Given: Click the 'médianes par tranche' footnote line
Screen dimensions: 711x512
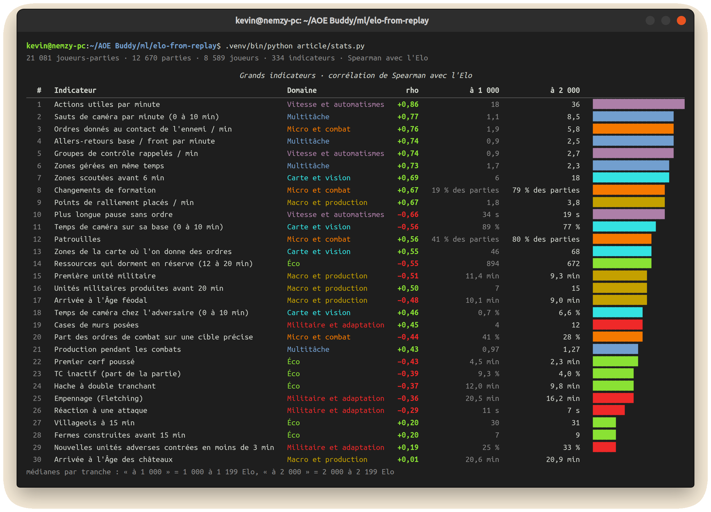Looking at the screenshot, I should click(x=210, y=472).
